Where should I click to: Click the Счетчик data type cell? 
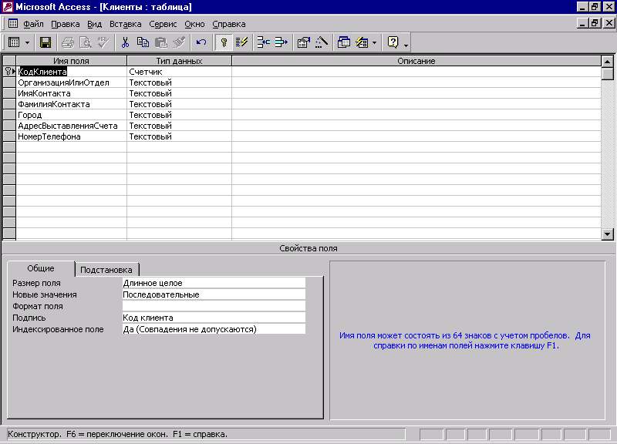click(x=180, y=72)
